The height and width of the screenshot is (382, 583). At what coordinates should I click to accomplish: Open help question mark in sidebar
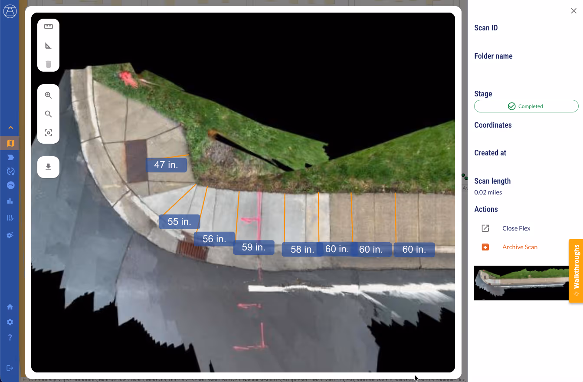point(10,337)
